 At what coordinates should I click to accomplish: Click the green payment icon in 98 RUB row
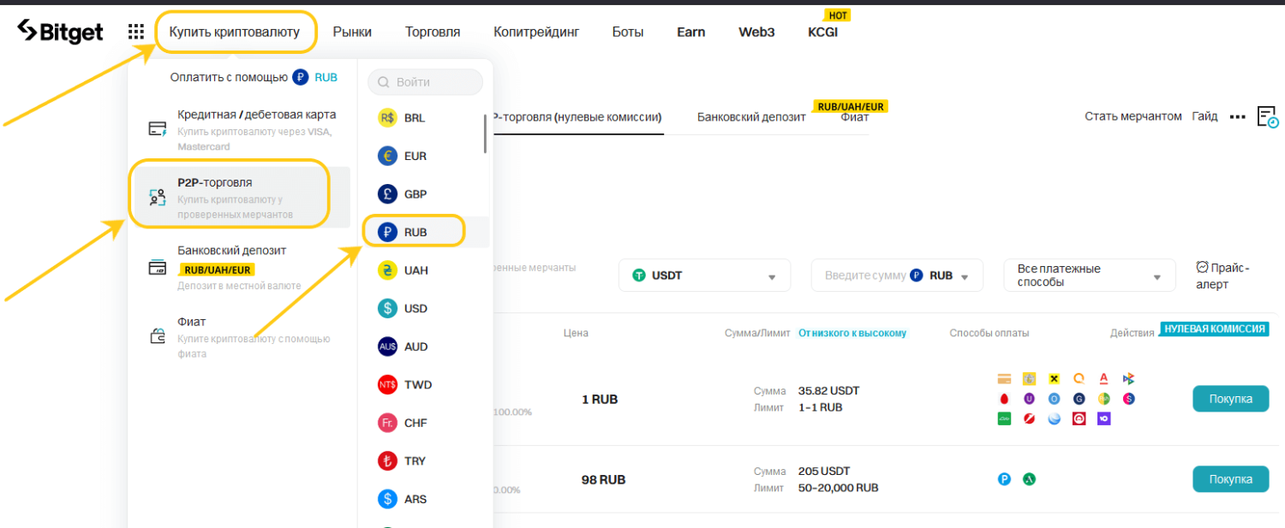(x=1030, y=479)
